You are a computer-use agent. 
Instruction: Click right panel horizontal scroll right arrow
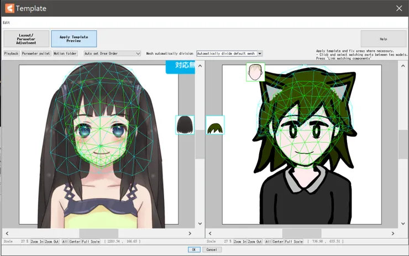coord(393,233)
